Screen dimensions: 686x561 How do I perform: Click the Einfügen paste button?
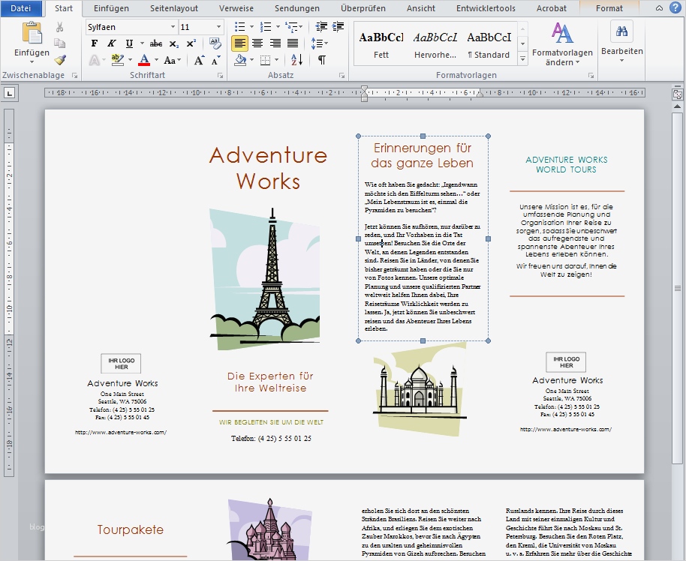(x=32, y=36)
